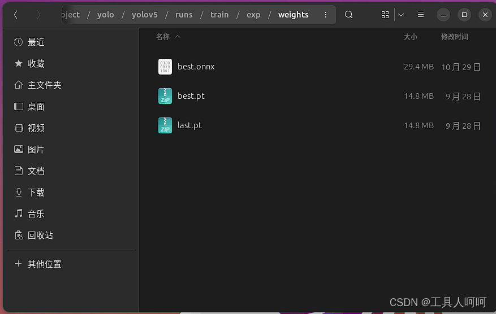This screenshot has width=496, height=314.
Task: Select the best.onnx binary file icon
Action: [165, 67]
